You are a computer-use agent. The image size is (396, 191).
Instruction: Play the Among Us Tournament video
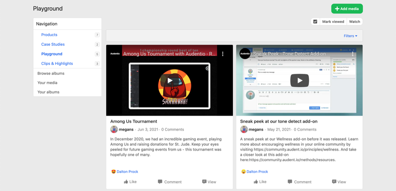[169, 81]
